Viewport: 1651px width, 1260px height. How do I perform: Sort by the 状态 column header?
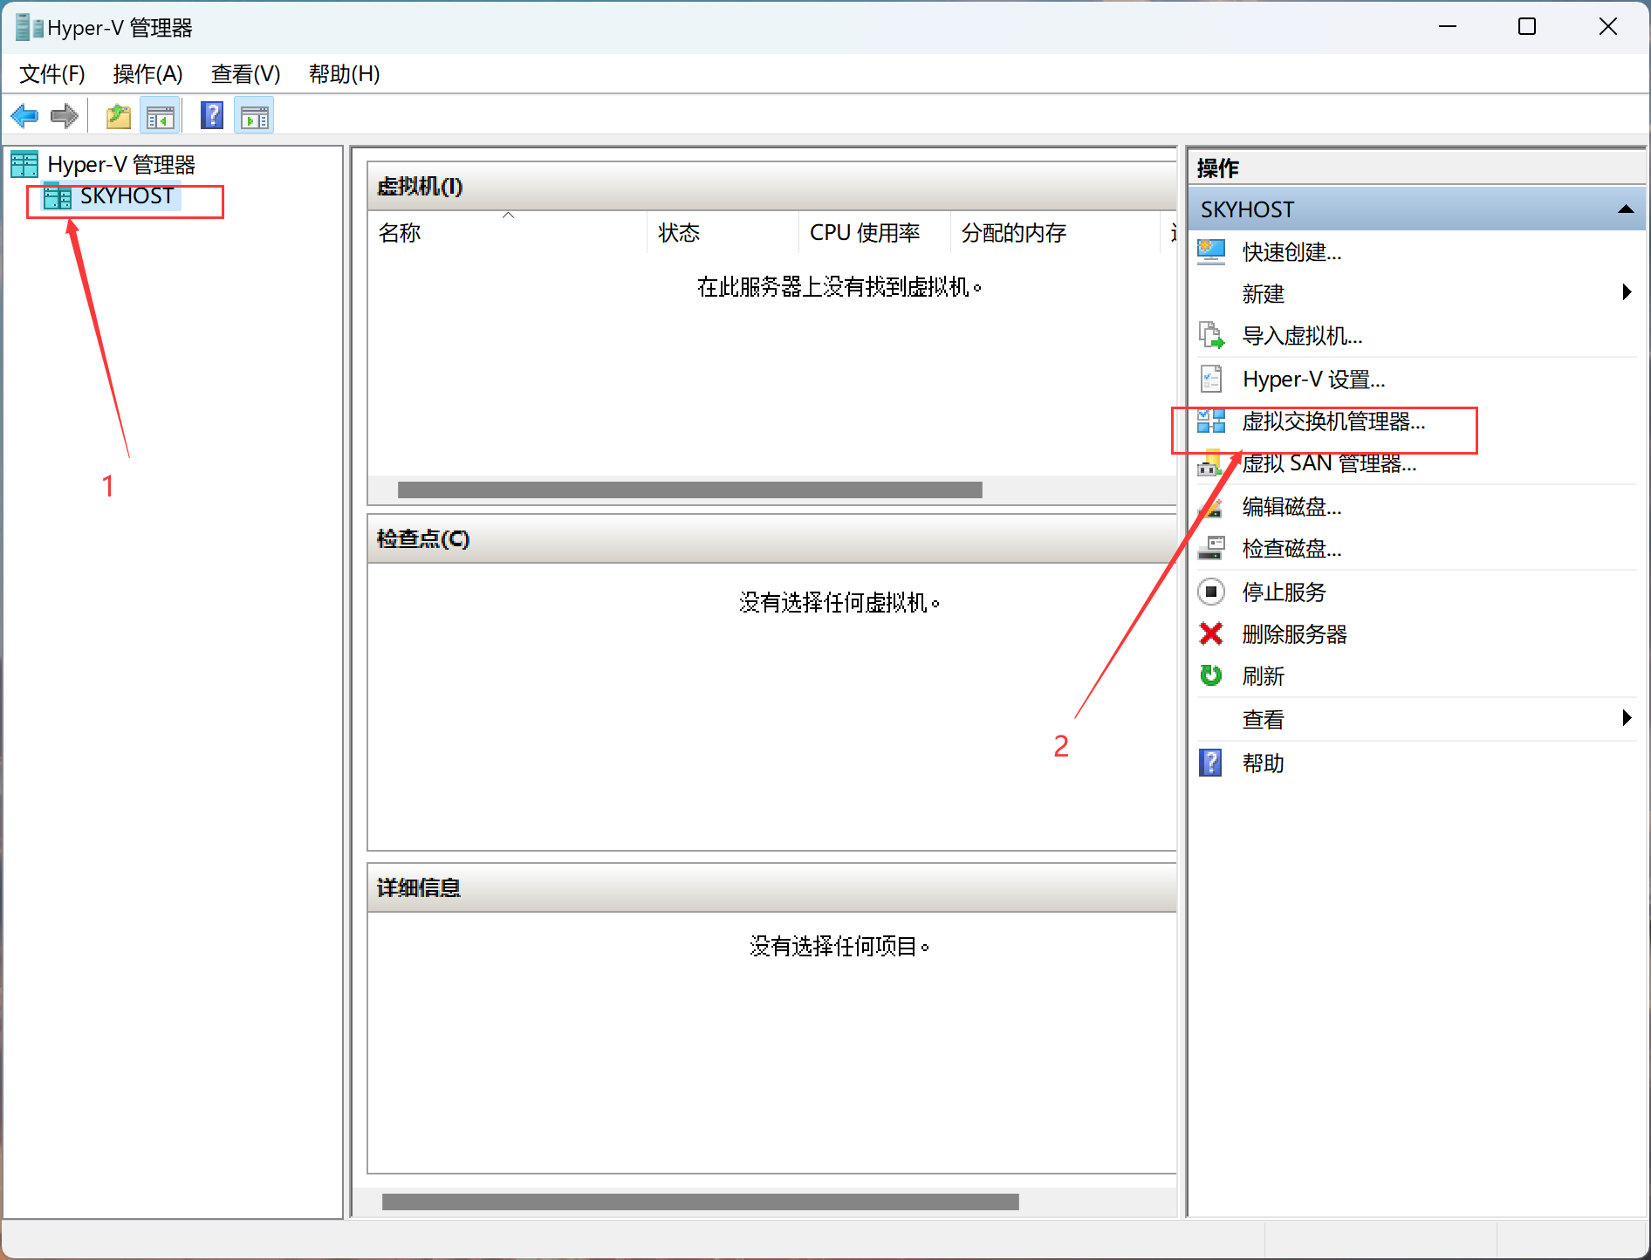[723, 233]
